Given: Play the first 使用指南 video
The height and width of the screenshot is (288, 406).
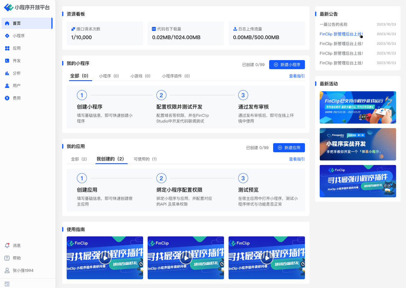Looking at the screenshot, I should click(x=105, y=258).
